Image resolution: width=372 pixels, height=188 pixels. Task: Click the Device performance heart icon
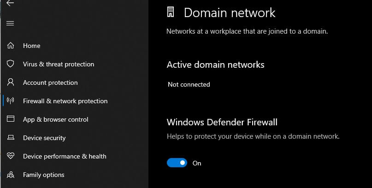[11, 156]
